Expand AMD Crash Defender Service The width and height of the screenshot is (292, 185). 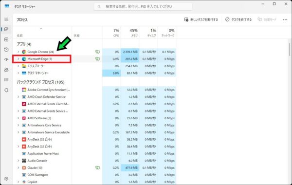point(18,97)
